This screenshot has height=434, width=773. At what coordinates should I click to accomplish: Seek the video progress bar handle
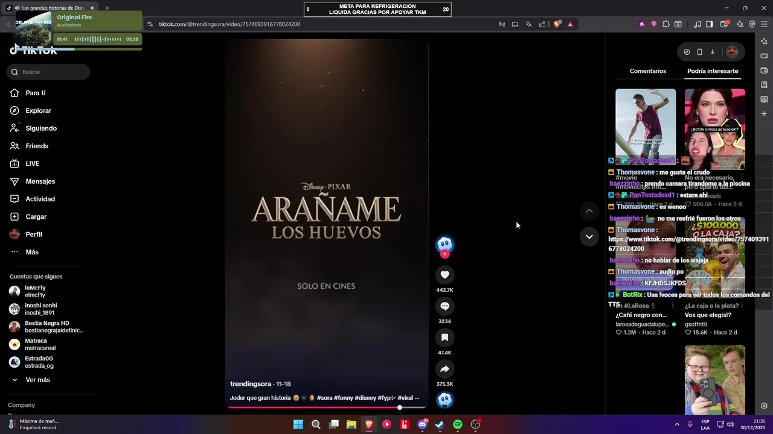(399, 407)
